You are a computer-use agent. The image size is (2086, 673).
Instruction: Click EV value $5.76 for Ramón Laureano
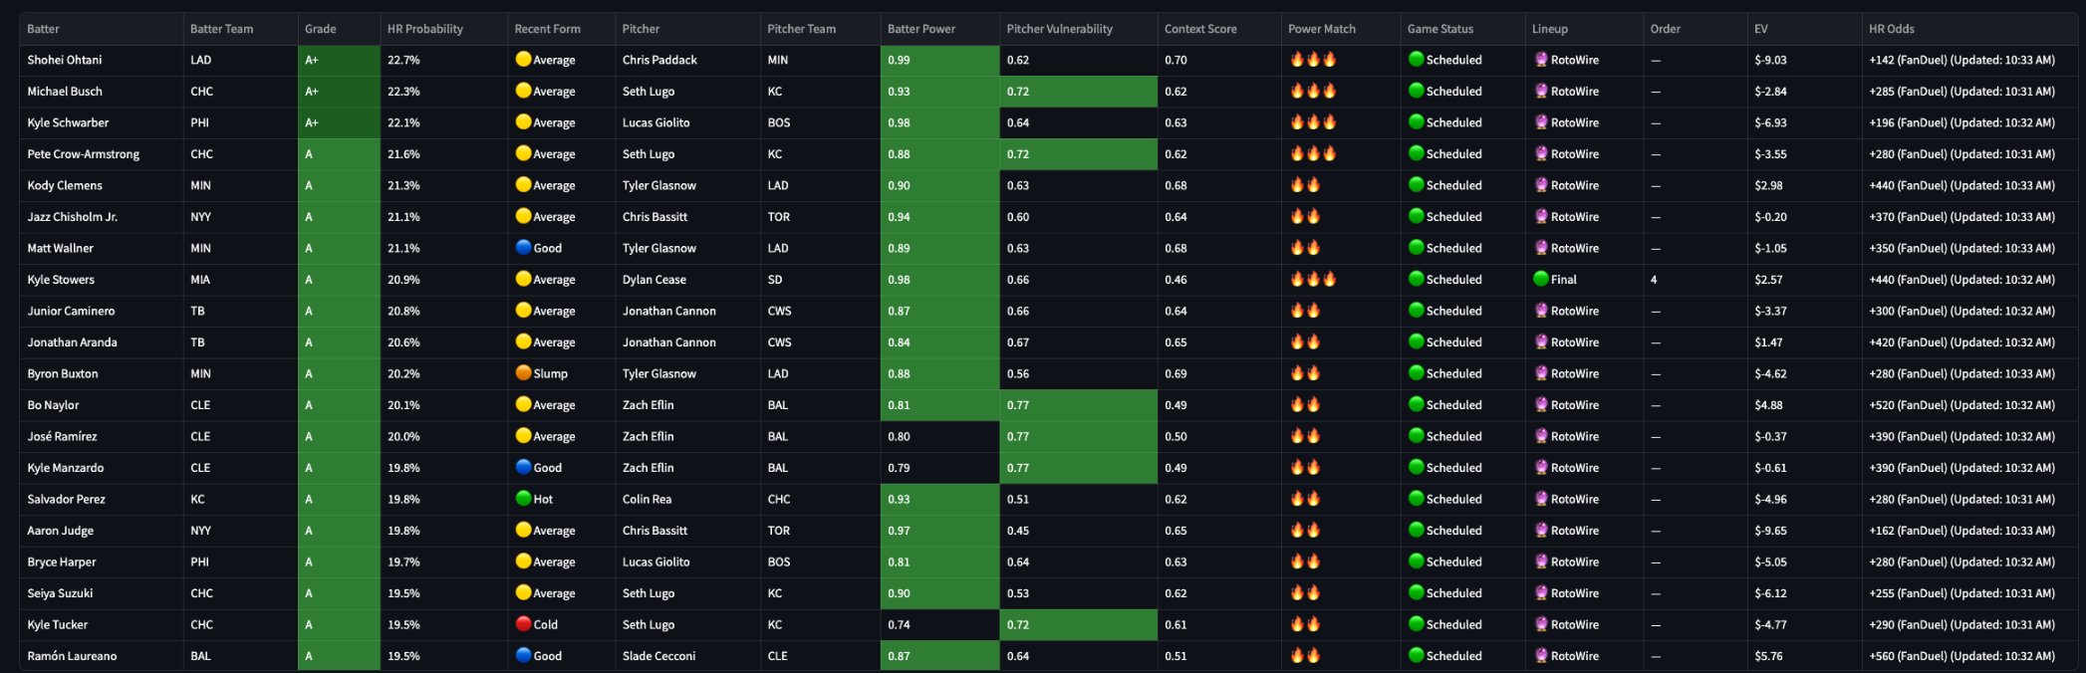[x=1768, y=656]
